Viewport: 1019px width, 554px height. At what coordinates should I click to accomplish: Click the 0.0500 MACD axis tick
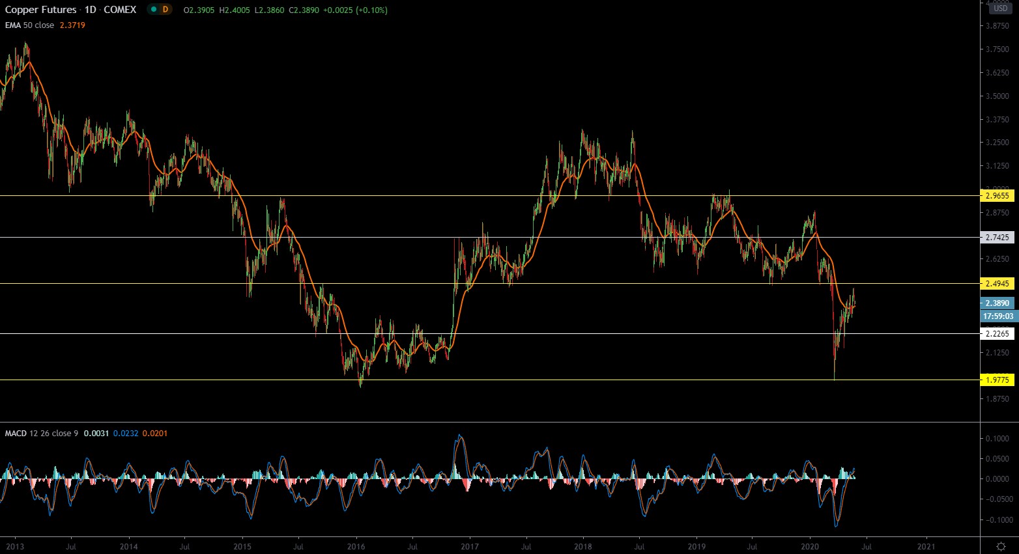pyautogui.click(x=997, y=459)
